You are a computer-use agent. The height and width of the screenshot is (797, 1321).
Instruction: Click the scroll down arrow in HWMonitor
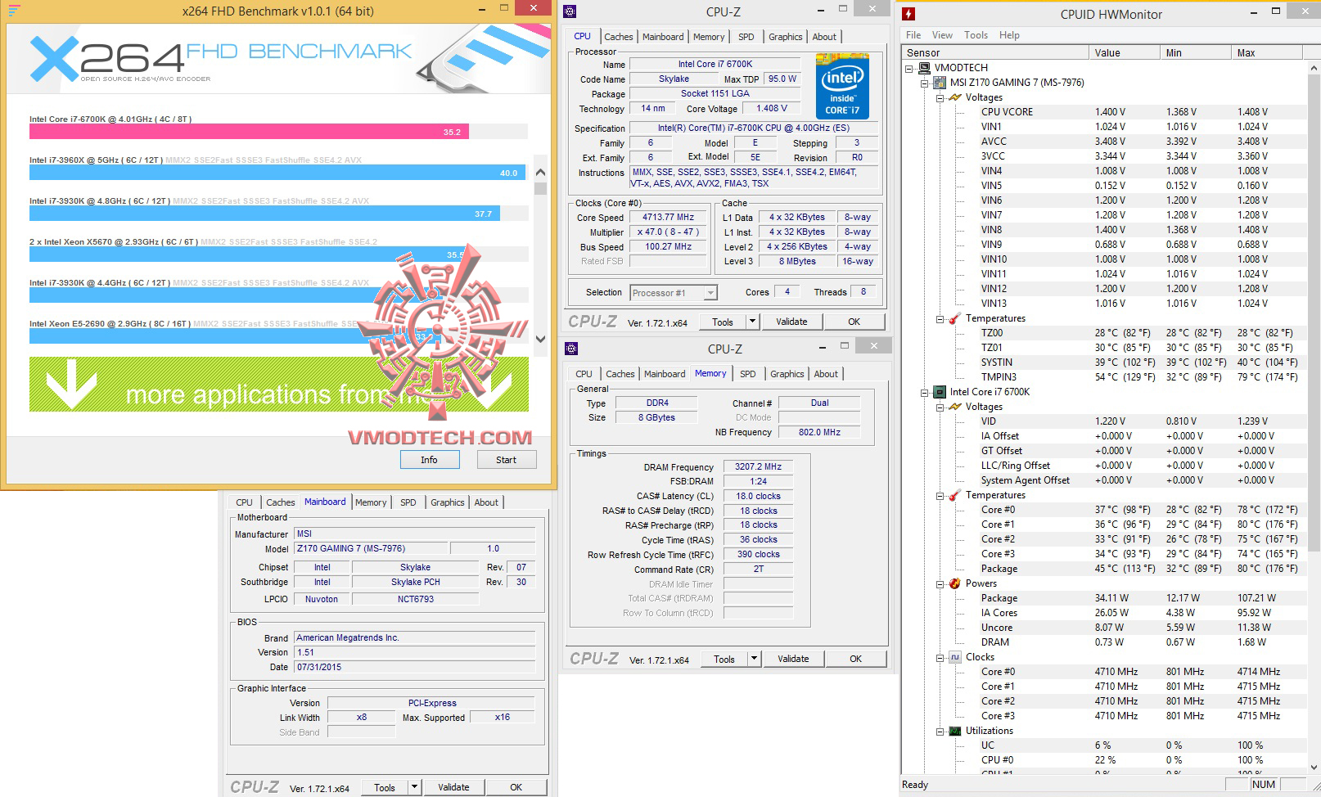(1314, 767)
